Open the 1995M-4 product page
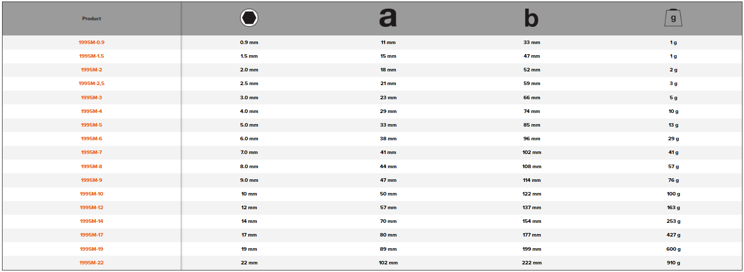744x272 pixels. [x=92, y=111]
